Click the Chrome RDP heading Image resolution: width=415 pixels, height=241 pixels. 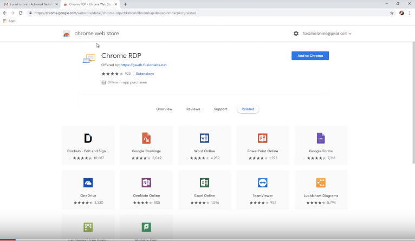point(121,56)
